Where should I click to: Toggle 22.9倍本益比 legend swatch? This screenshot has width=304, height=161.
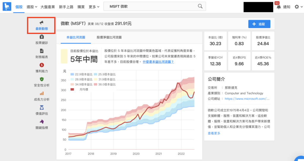click(72, 74)
